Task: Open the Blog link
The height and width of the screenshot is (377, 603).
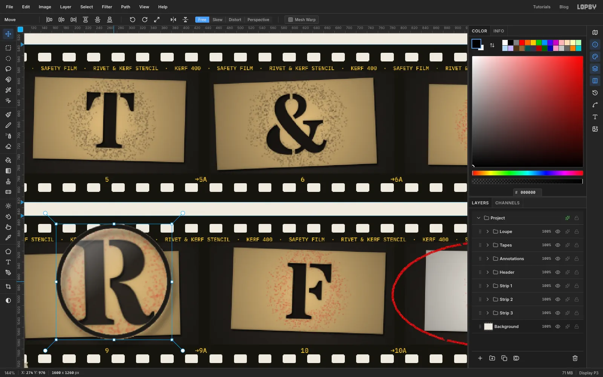Action: coord(564,7)
